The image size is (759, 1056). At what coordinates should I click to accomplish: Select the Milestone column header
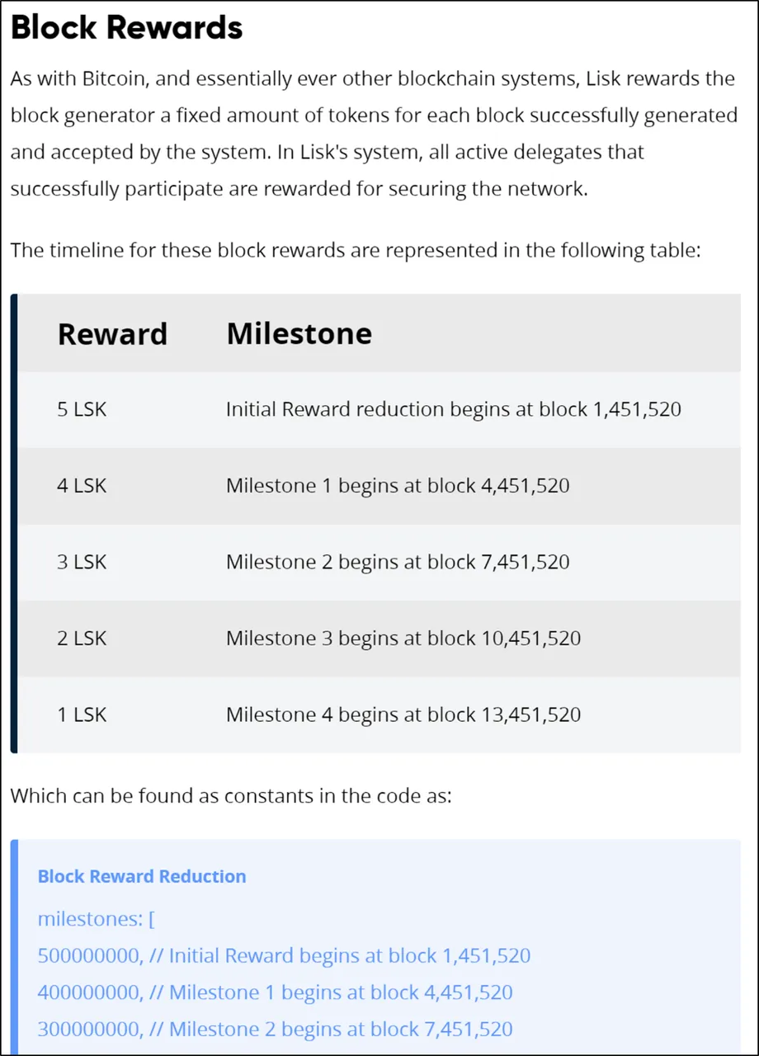click(299, 333)
